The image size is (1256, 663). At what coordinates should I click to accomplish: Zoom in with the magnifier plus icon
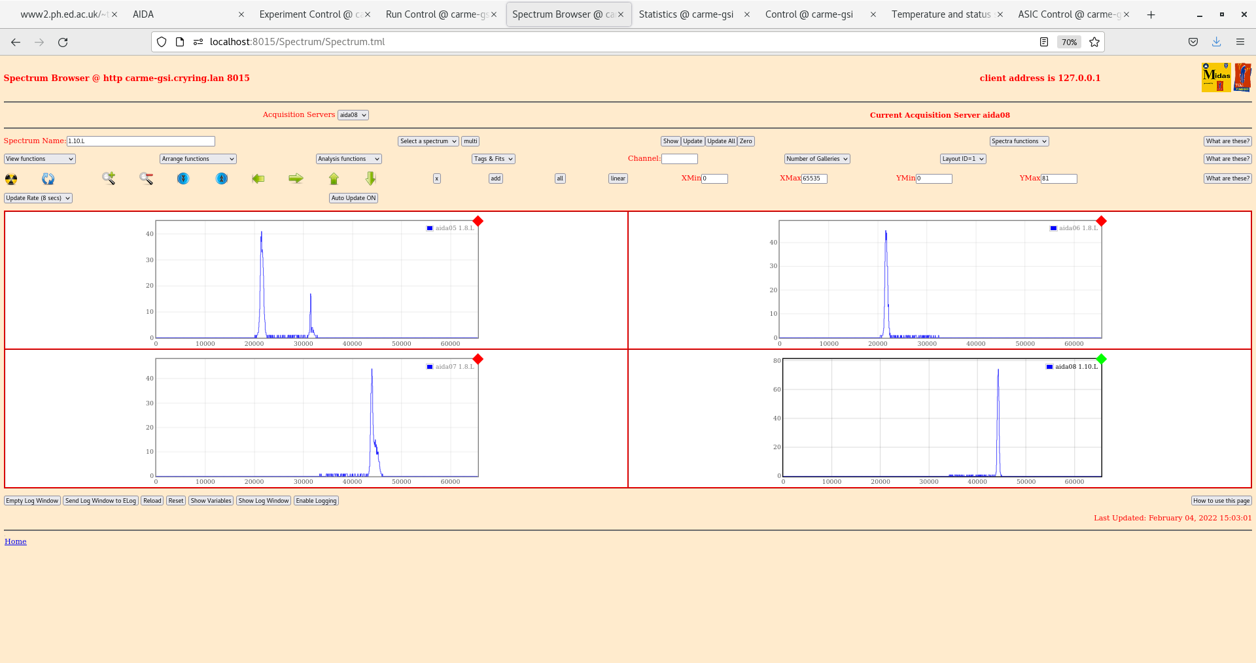pos(109,178)
